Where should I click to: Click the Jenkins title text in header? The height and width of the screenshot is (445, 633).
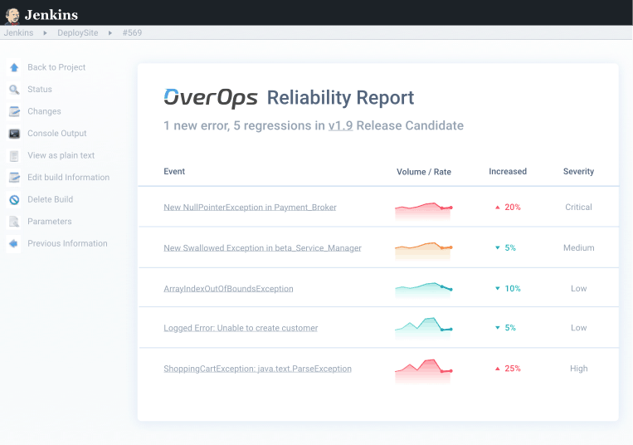coord(51,15)
